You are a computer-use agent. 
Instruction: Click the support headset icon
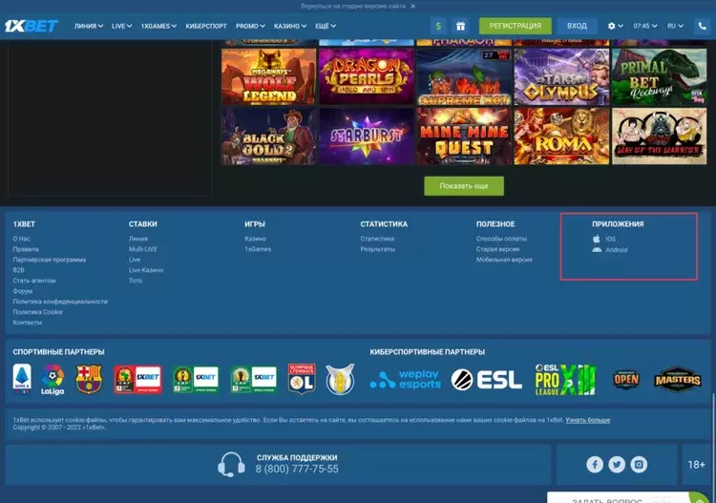[231, 465]
